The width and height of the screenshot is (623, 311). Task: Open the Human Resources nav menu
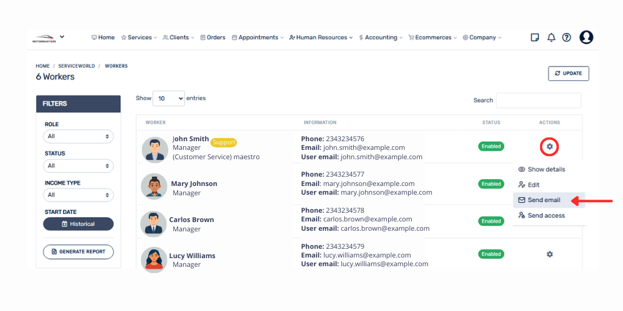[x=321, y=37]
